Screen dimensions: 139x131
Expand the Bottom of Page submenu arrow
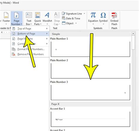point(47,34)
